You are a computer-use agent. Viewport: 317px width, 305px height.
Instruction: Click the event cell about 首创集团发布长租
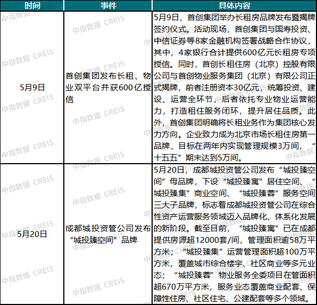108,88
